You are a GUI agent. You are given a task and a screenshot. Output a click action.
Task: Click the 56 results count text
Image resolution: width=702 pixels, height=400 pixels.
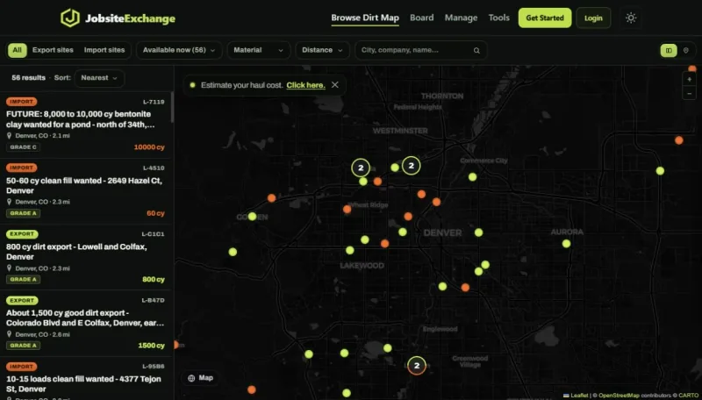point(29,78)
